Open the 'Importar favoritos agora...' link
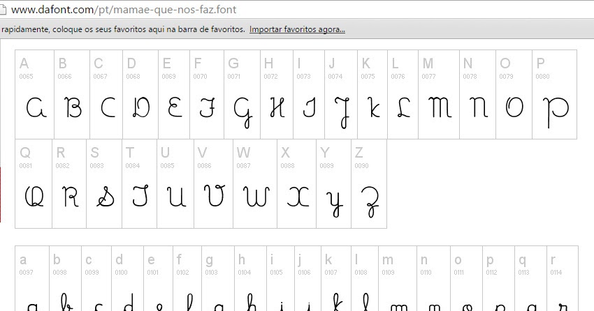The image size is (594, 311). 297,29
